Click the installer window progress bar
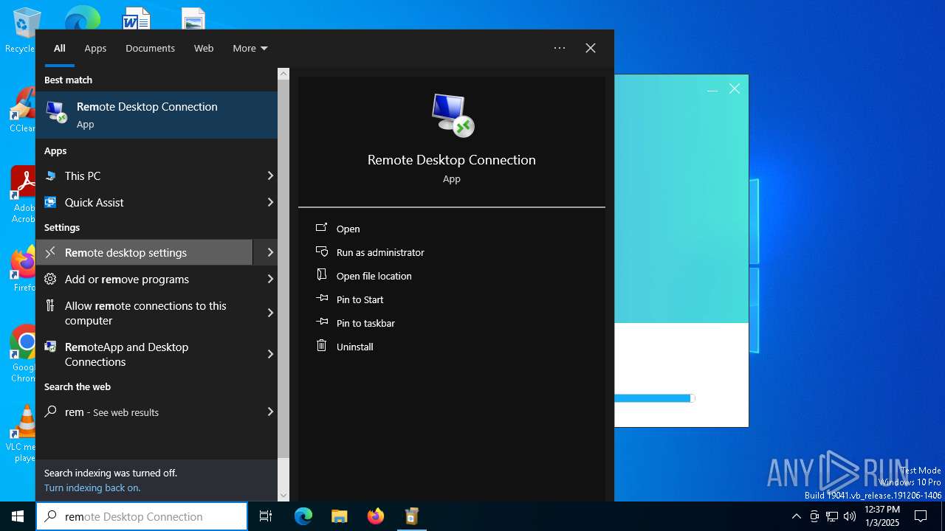 655,398
